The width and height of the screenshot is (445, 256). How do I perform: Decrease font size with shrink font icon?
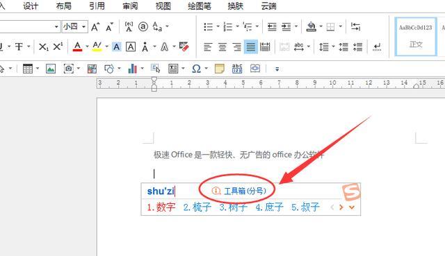pos(110,27)
